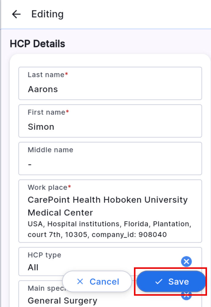This screenshot has width=211, height=307.
Task: Select the First name field showing Simon
Action: pyautogui.click(x=110, y=121)
